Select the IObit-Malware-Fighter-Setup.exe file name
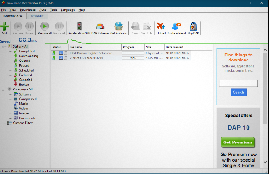 tap(91, 53)
